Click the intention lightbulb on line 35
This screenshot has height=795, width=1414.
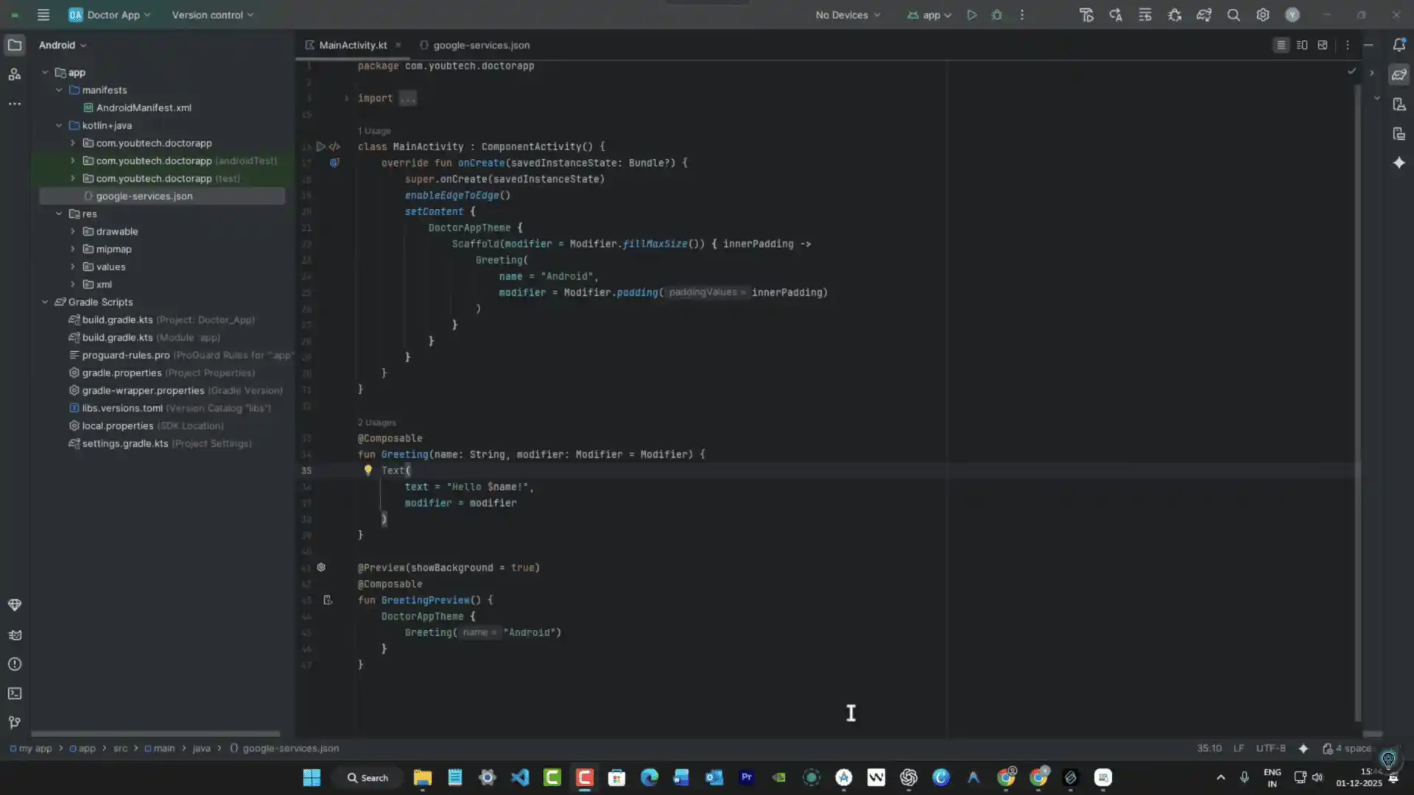click(x=368, y=470)
